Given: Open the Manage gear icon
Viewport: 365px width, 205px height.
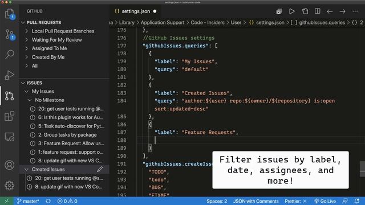Looking at the screenshot, I should (x=9, y=186).
